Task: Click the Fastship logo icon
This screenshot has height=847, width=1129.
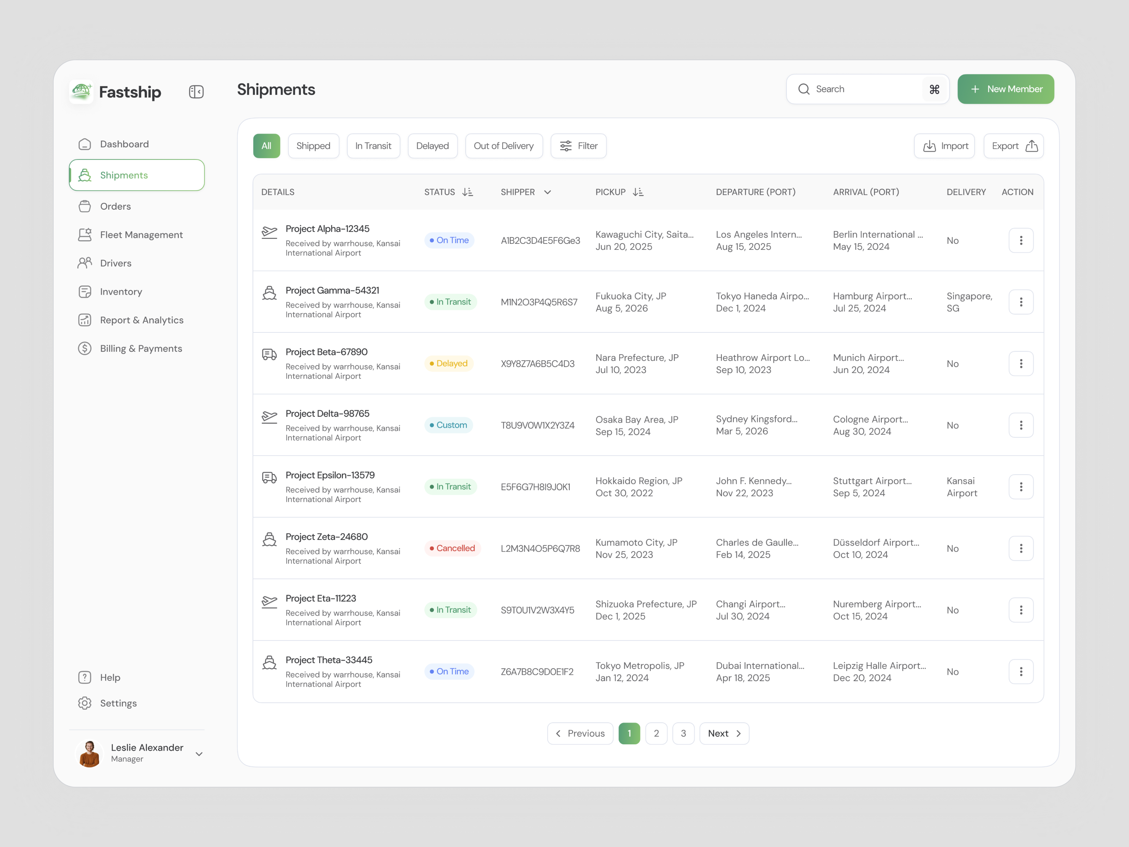Action: click(x=81, y=92)
